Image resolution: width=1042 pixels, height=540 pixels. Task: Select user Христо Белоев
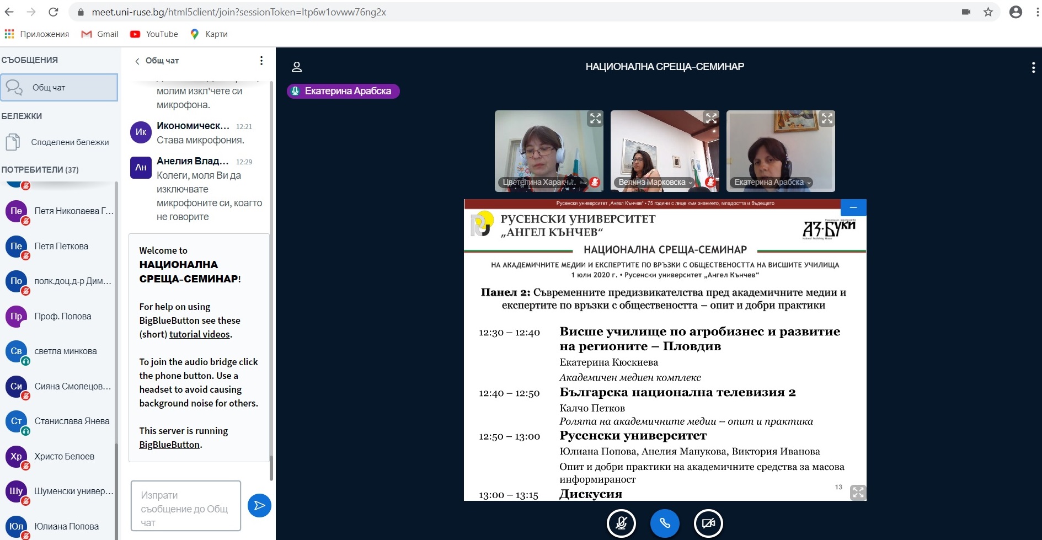(59, 457)
